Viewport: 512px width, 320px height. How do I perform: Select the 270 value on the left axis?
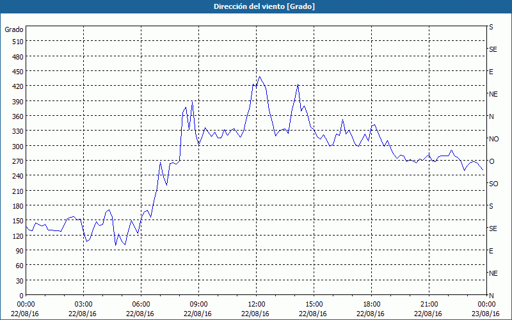(18, 161)
